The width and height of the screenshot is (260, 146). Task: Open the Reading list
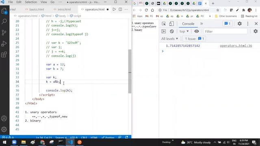pyautogui.click(x=249, y=16)
